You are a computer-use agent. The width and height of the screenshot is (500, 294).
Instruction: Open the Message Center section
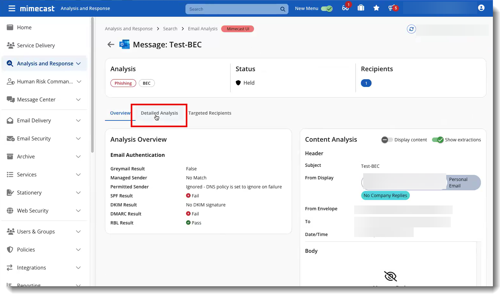(36, 100)
